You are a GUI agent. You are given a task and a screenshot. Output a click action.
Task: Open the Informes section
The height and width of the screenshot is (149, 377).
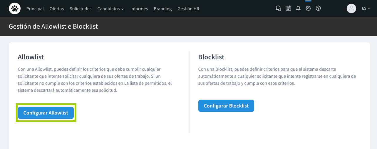(x=139, y=9)
